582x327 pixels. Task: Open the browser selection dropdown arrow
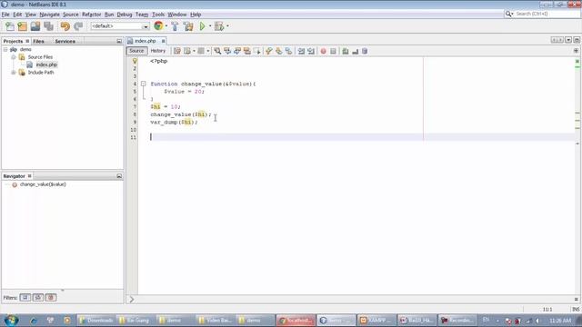coord(166,26)
